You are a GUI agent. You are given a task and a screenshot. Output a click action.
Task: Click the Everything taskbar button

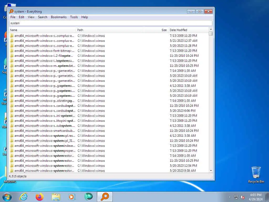pyautogui.click(x=105, y=197)
